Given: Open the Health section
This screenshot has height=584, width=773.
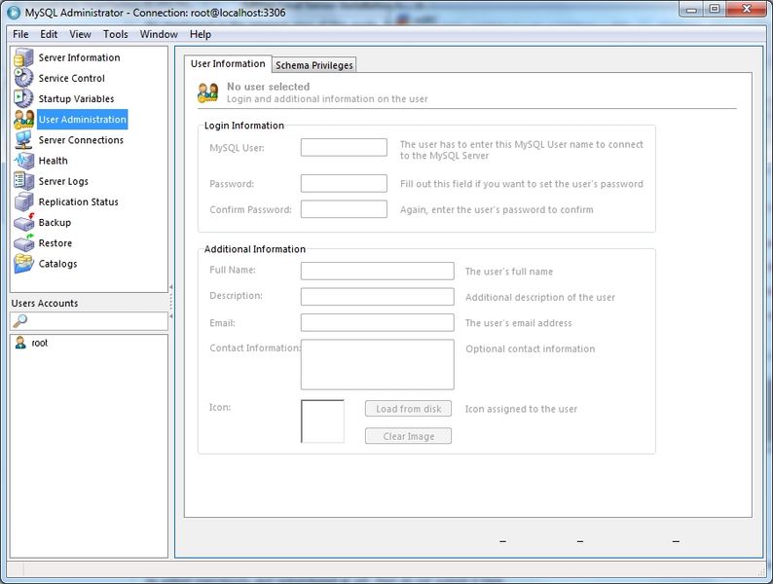Looking at the screenshot, I should pyautogui.click(x=54, y=161).
